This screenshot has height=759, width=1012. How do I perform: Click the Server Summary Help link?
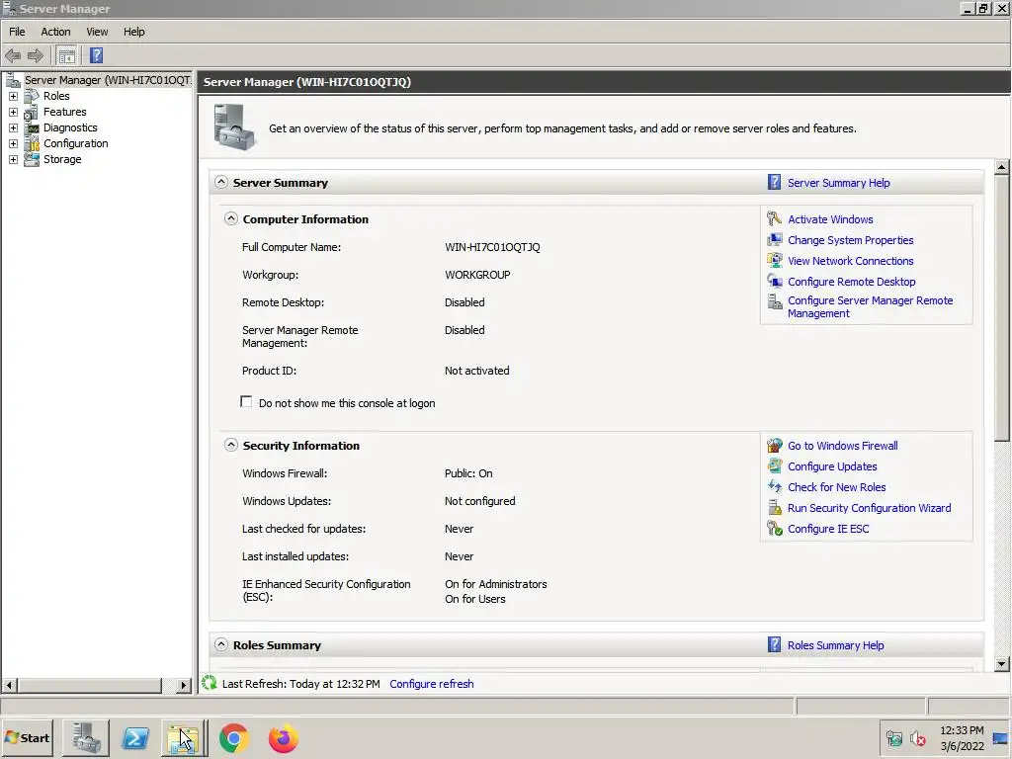click(838, 183)
